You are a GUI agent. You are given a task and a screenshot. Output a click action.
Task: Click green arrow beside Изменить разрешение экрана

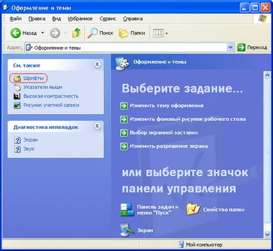124,147
